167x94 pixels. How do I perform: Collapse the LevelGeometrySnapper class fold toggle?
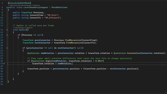tap(7, 8)
